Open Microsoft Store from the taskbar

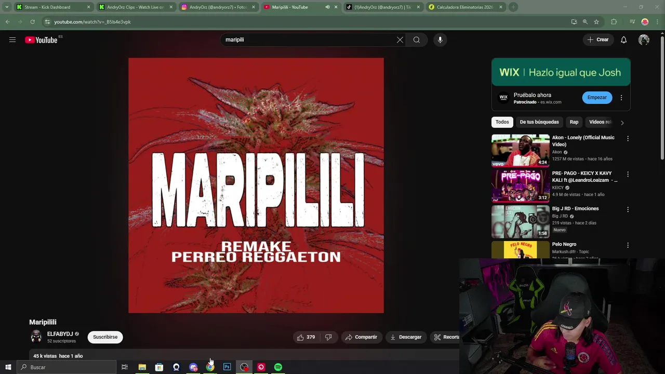(159, 367)
